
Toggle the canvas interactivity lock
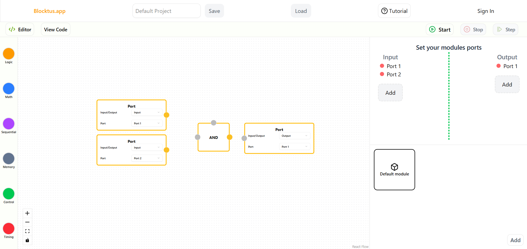click(27, 240)
